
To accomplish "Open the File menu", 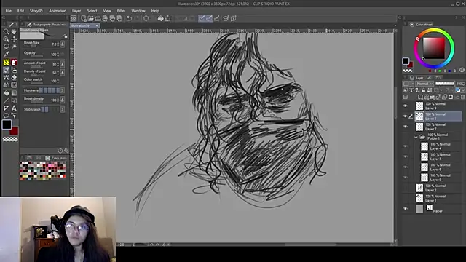I will [8, 11].
